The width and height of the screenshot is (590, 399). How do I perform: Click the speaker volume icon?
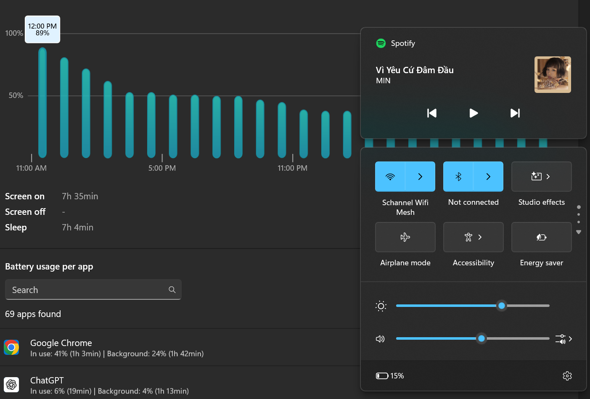tap(380, 339)
